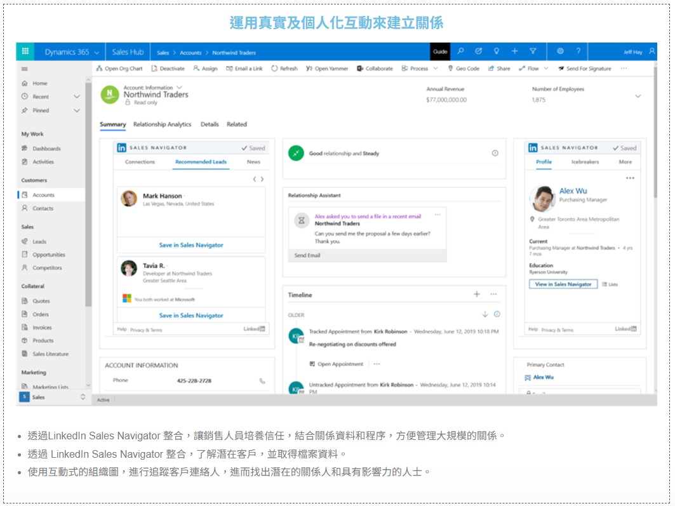
Task: Select the Recommended Leads tab
Action: [x=201, y=162]
